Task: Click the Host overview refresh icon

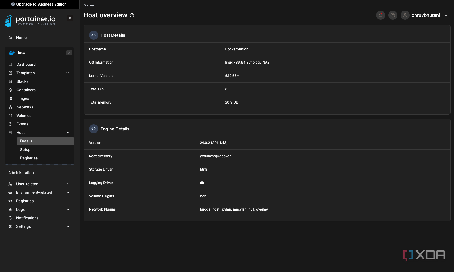Action: (x=132, y=15)
